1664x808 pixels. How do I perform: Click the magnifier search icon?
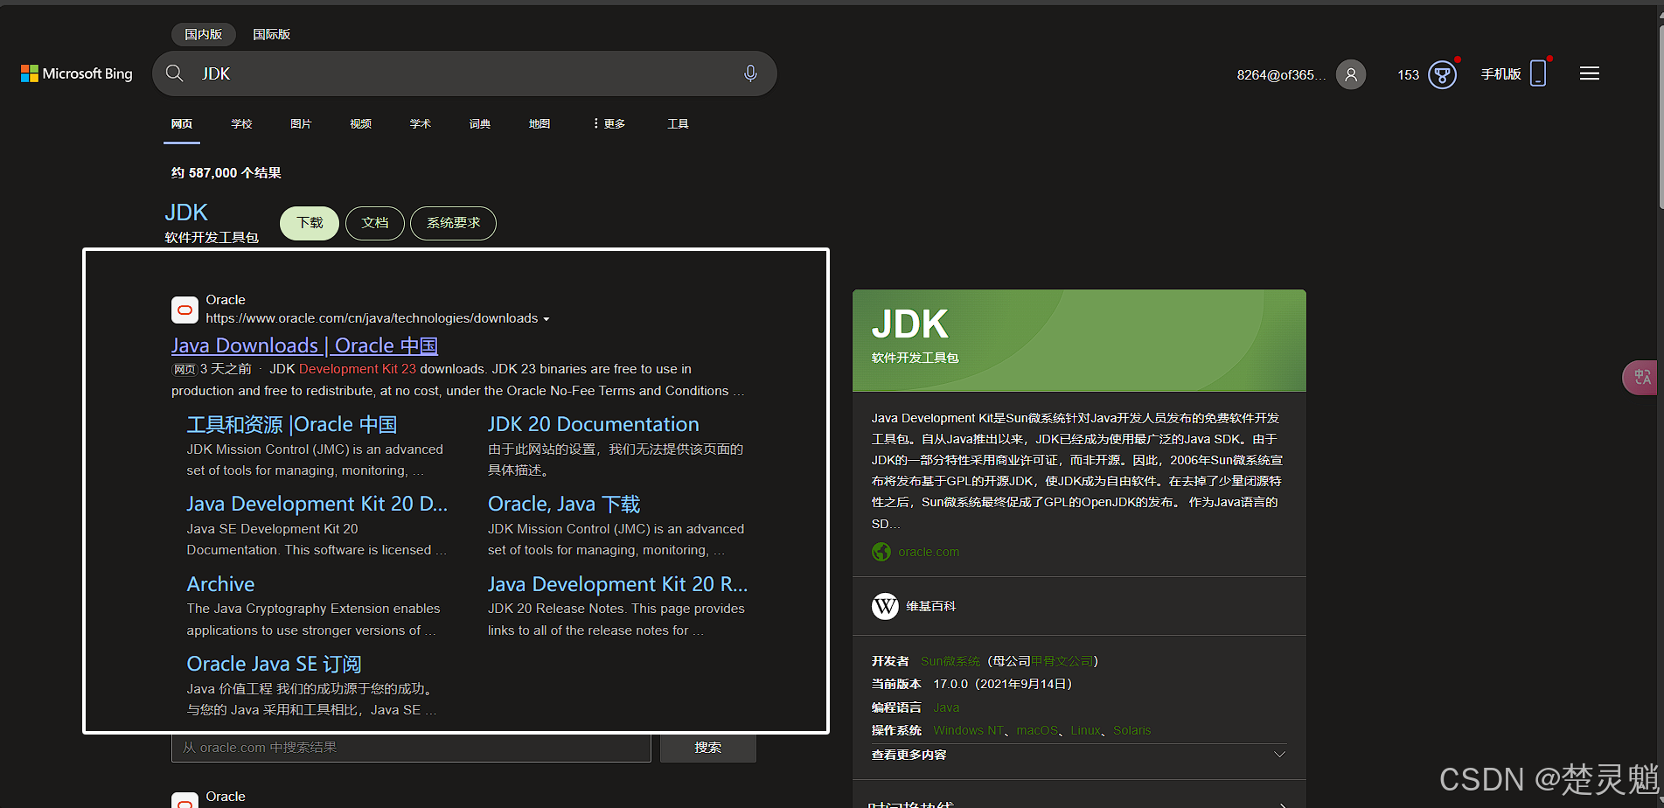tap(175, 73)
